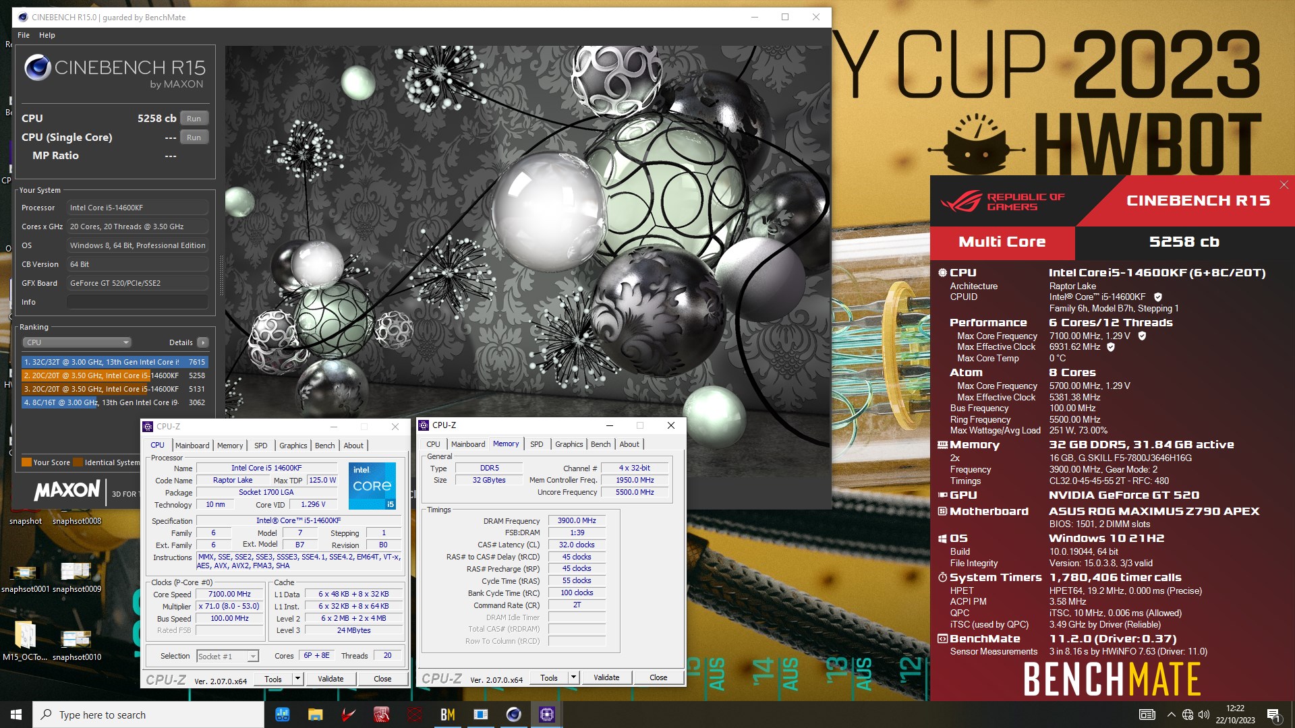Click the CPU-Z logo icon in the left CPU-Z title bar
Viewport: 1295px width, 728px height.
point(148,427)
